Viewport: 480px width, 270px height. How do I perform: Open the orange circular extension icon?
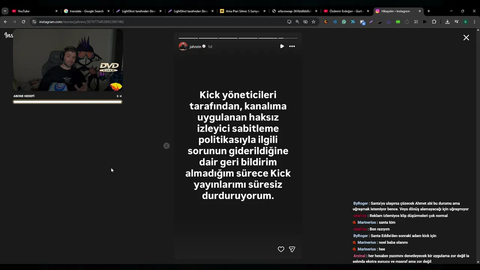click(326, 22)
